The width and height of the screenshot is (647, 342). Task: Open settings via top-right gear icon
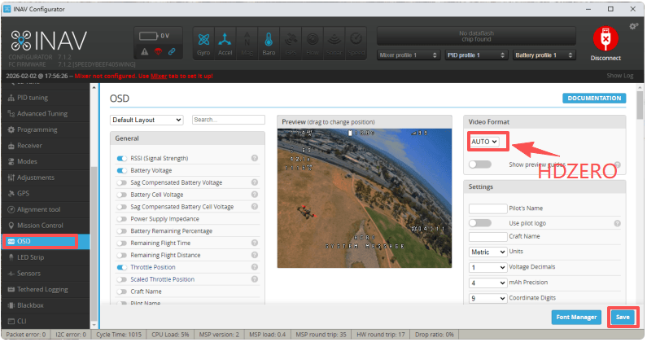pyautogui.click(x=634, y=27)
